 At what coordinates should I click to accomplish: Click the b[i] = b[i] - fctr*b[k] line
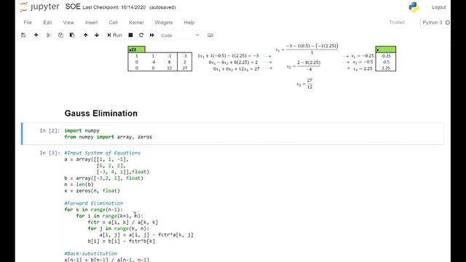pos(122,241)
